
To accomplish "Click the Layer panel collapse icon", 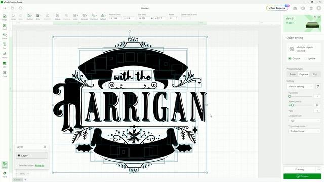I will pos(45,147).
